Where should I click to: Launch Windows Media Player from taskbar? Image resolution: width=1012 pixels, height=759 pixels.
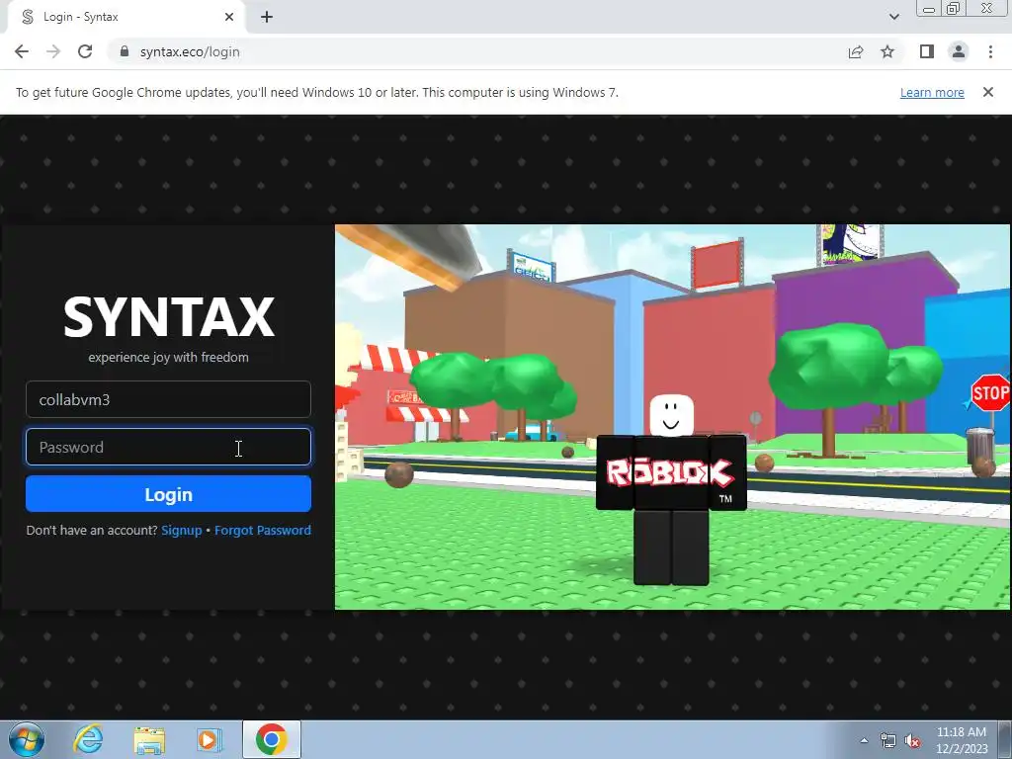pos(209,739)
